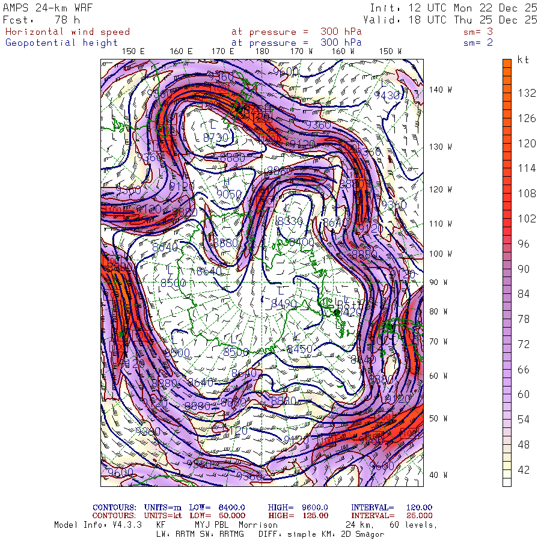The image size is (541, 541).
Task: Click the '80 W' label on right edge
Action: pos(438,311)
